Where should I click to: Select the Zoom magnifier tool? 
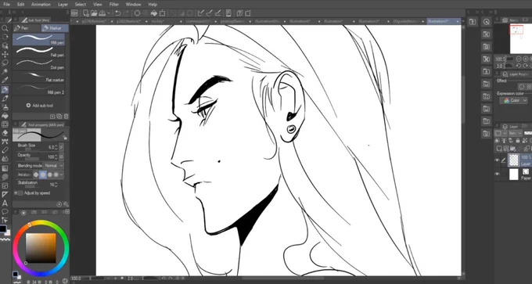click(5, 28)
